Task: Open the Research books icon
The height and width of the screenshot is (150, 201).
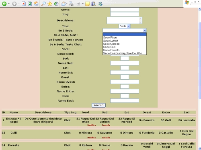Action: tap(93, 4)
